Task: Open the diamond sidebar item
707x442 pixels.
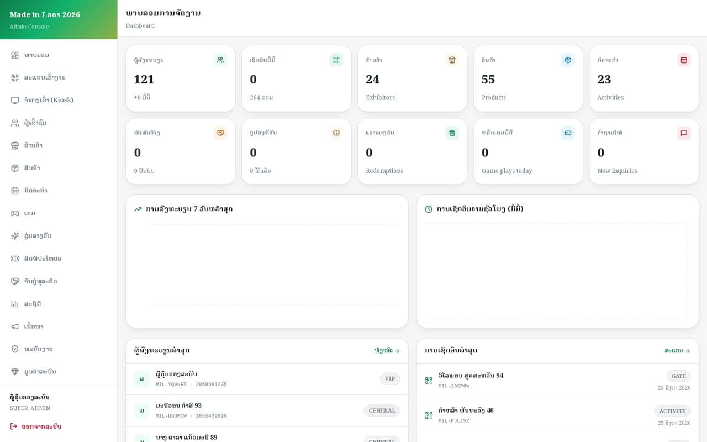Action: 59,372
